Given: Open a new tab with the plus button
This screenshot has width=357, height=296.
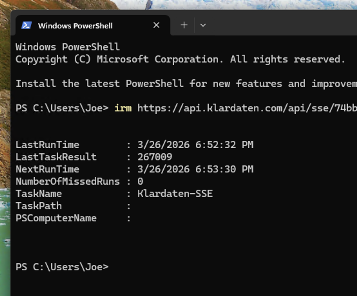Looking at the screenshot, I should coord(184,25).
